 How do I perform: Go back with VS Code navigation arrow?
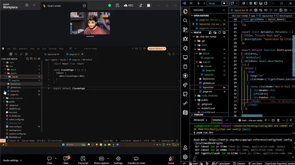[199, 3]
